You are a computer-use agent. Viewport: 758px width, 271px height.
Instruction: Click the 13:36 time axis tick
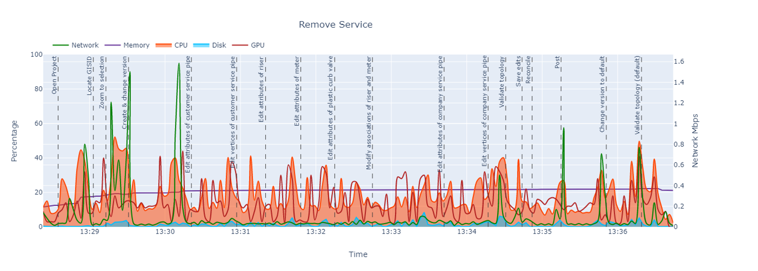(618, 231)
